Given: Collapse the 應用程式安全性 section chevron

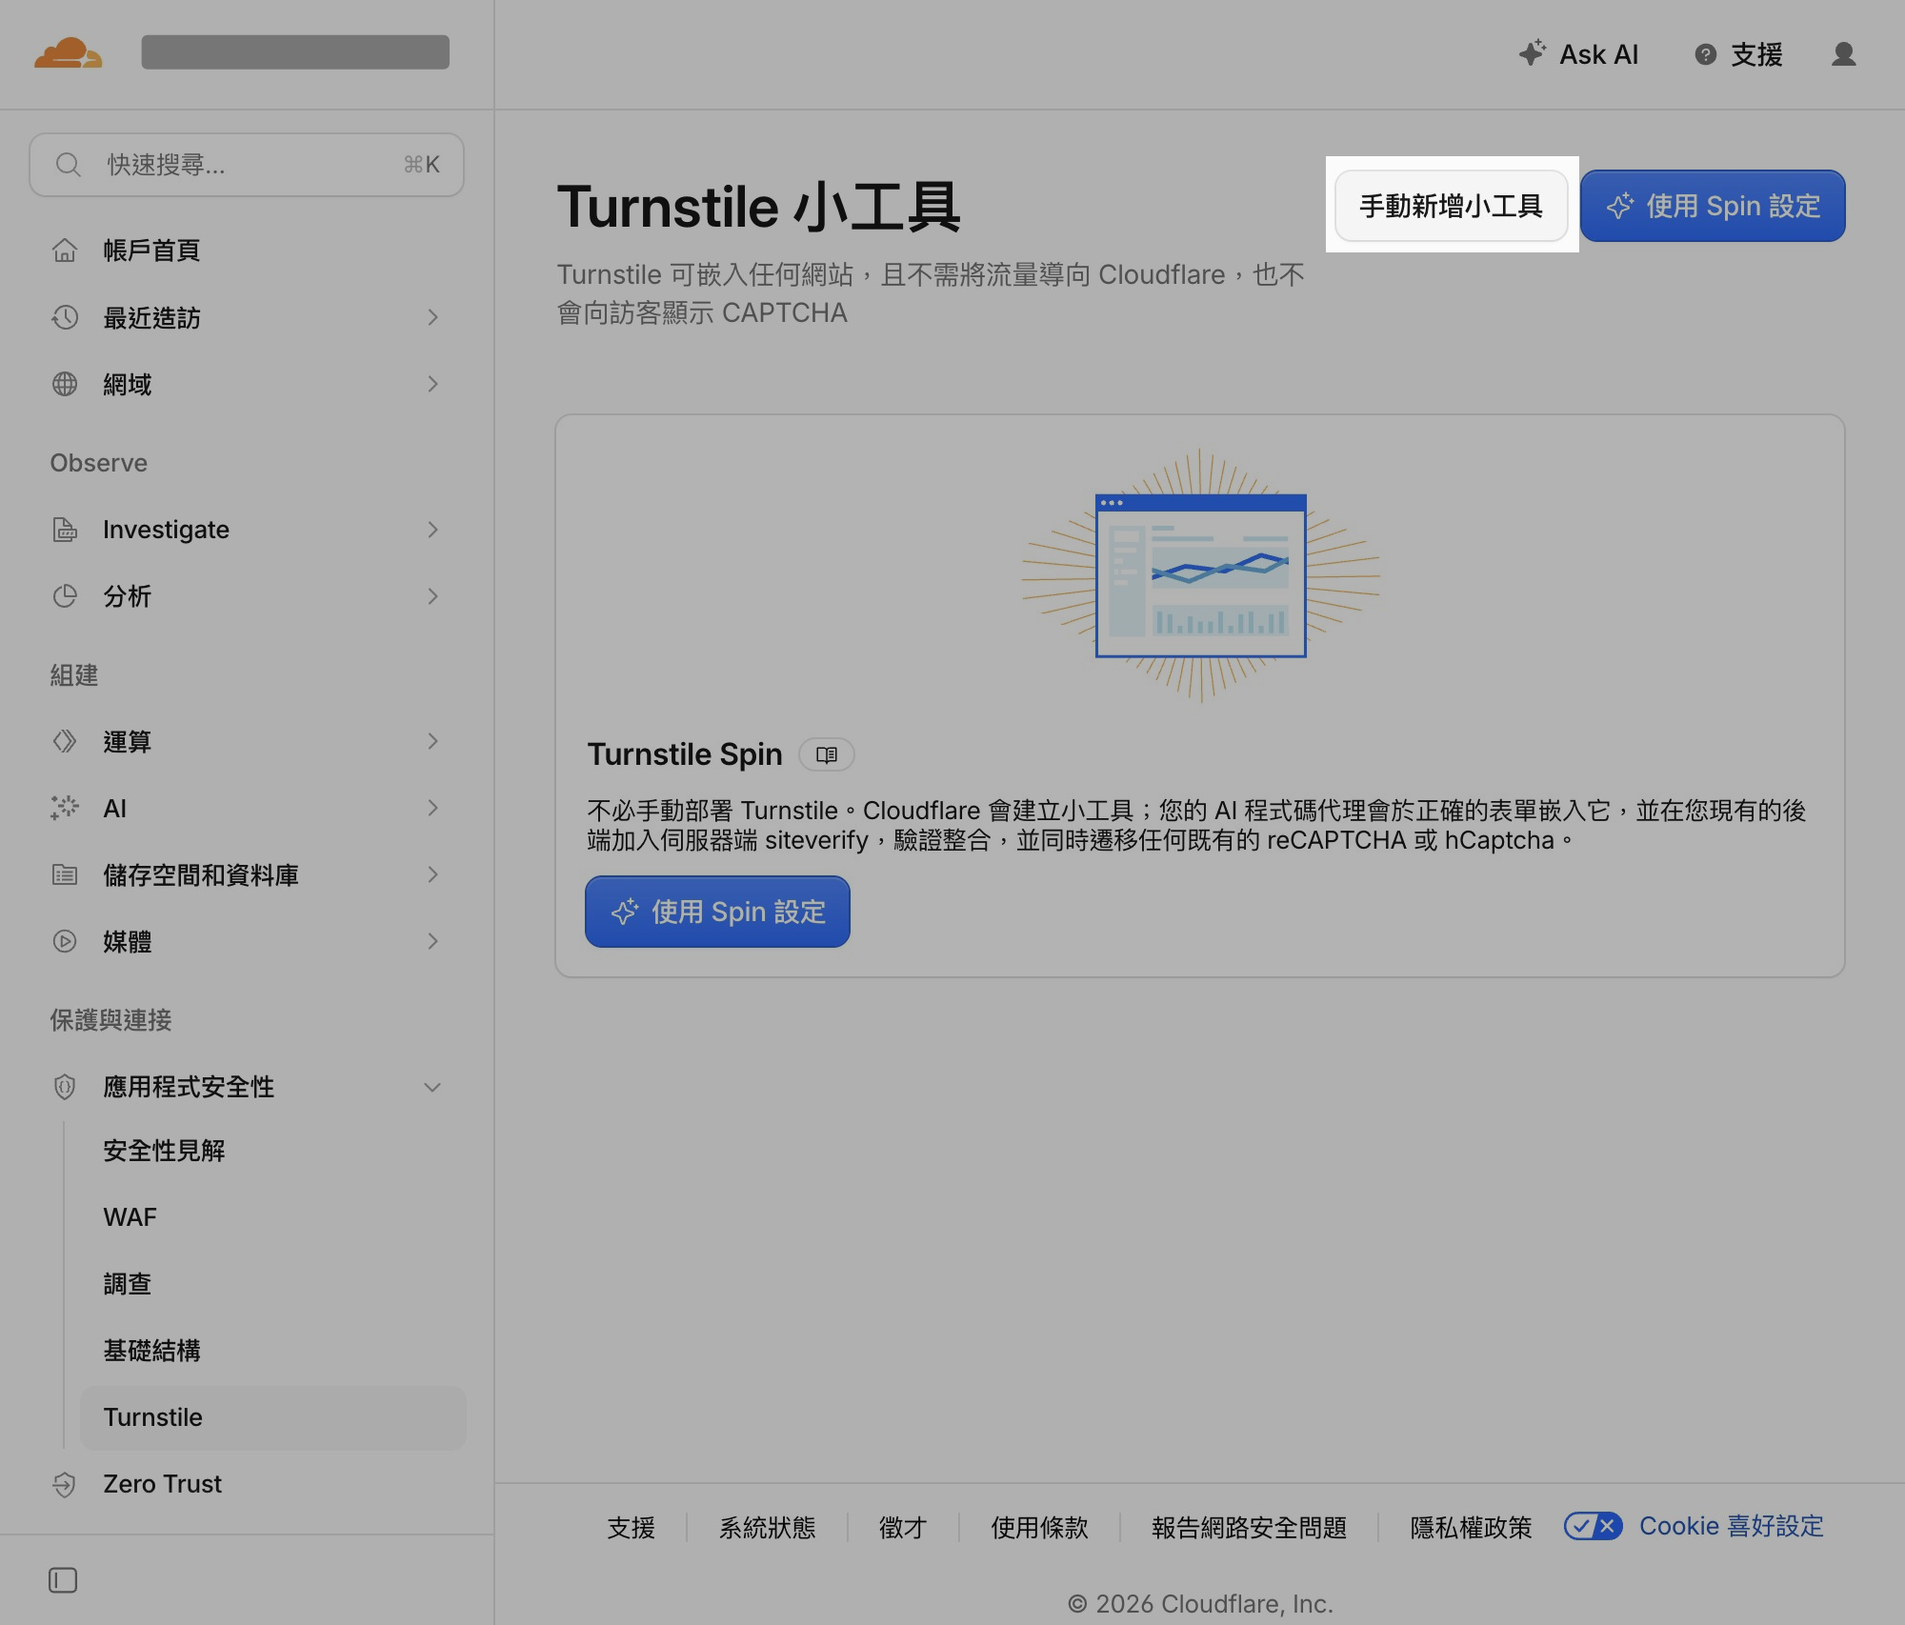Looking at the screenshot, I should [432, 1087].
